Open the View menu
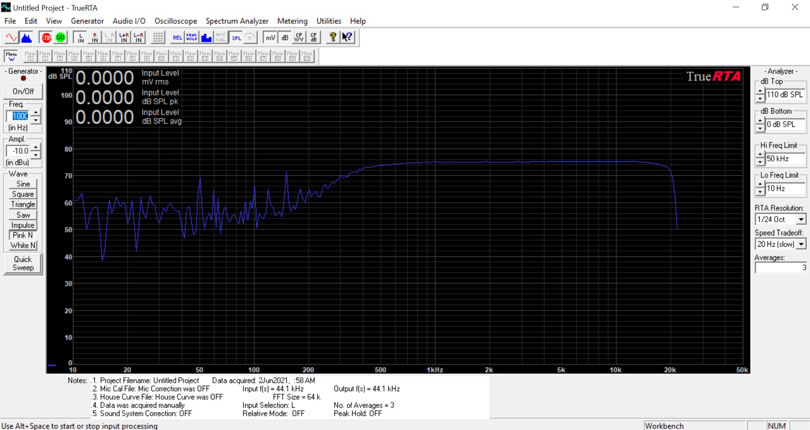The width and height of the screenshot is (810, 430). [x=54, y=21]
